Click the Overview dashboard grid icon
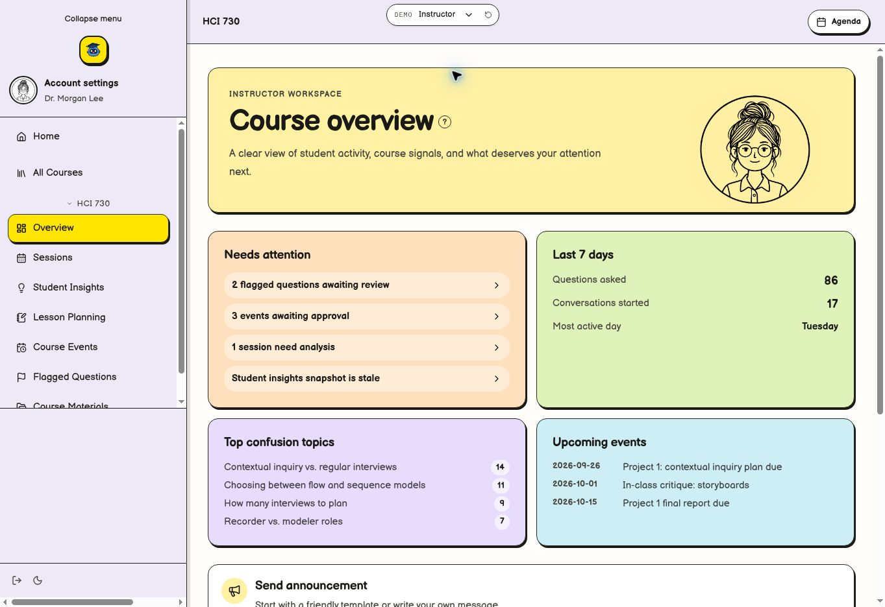The height and width of the screenshot is (607, 885). [21, 228]
